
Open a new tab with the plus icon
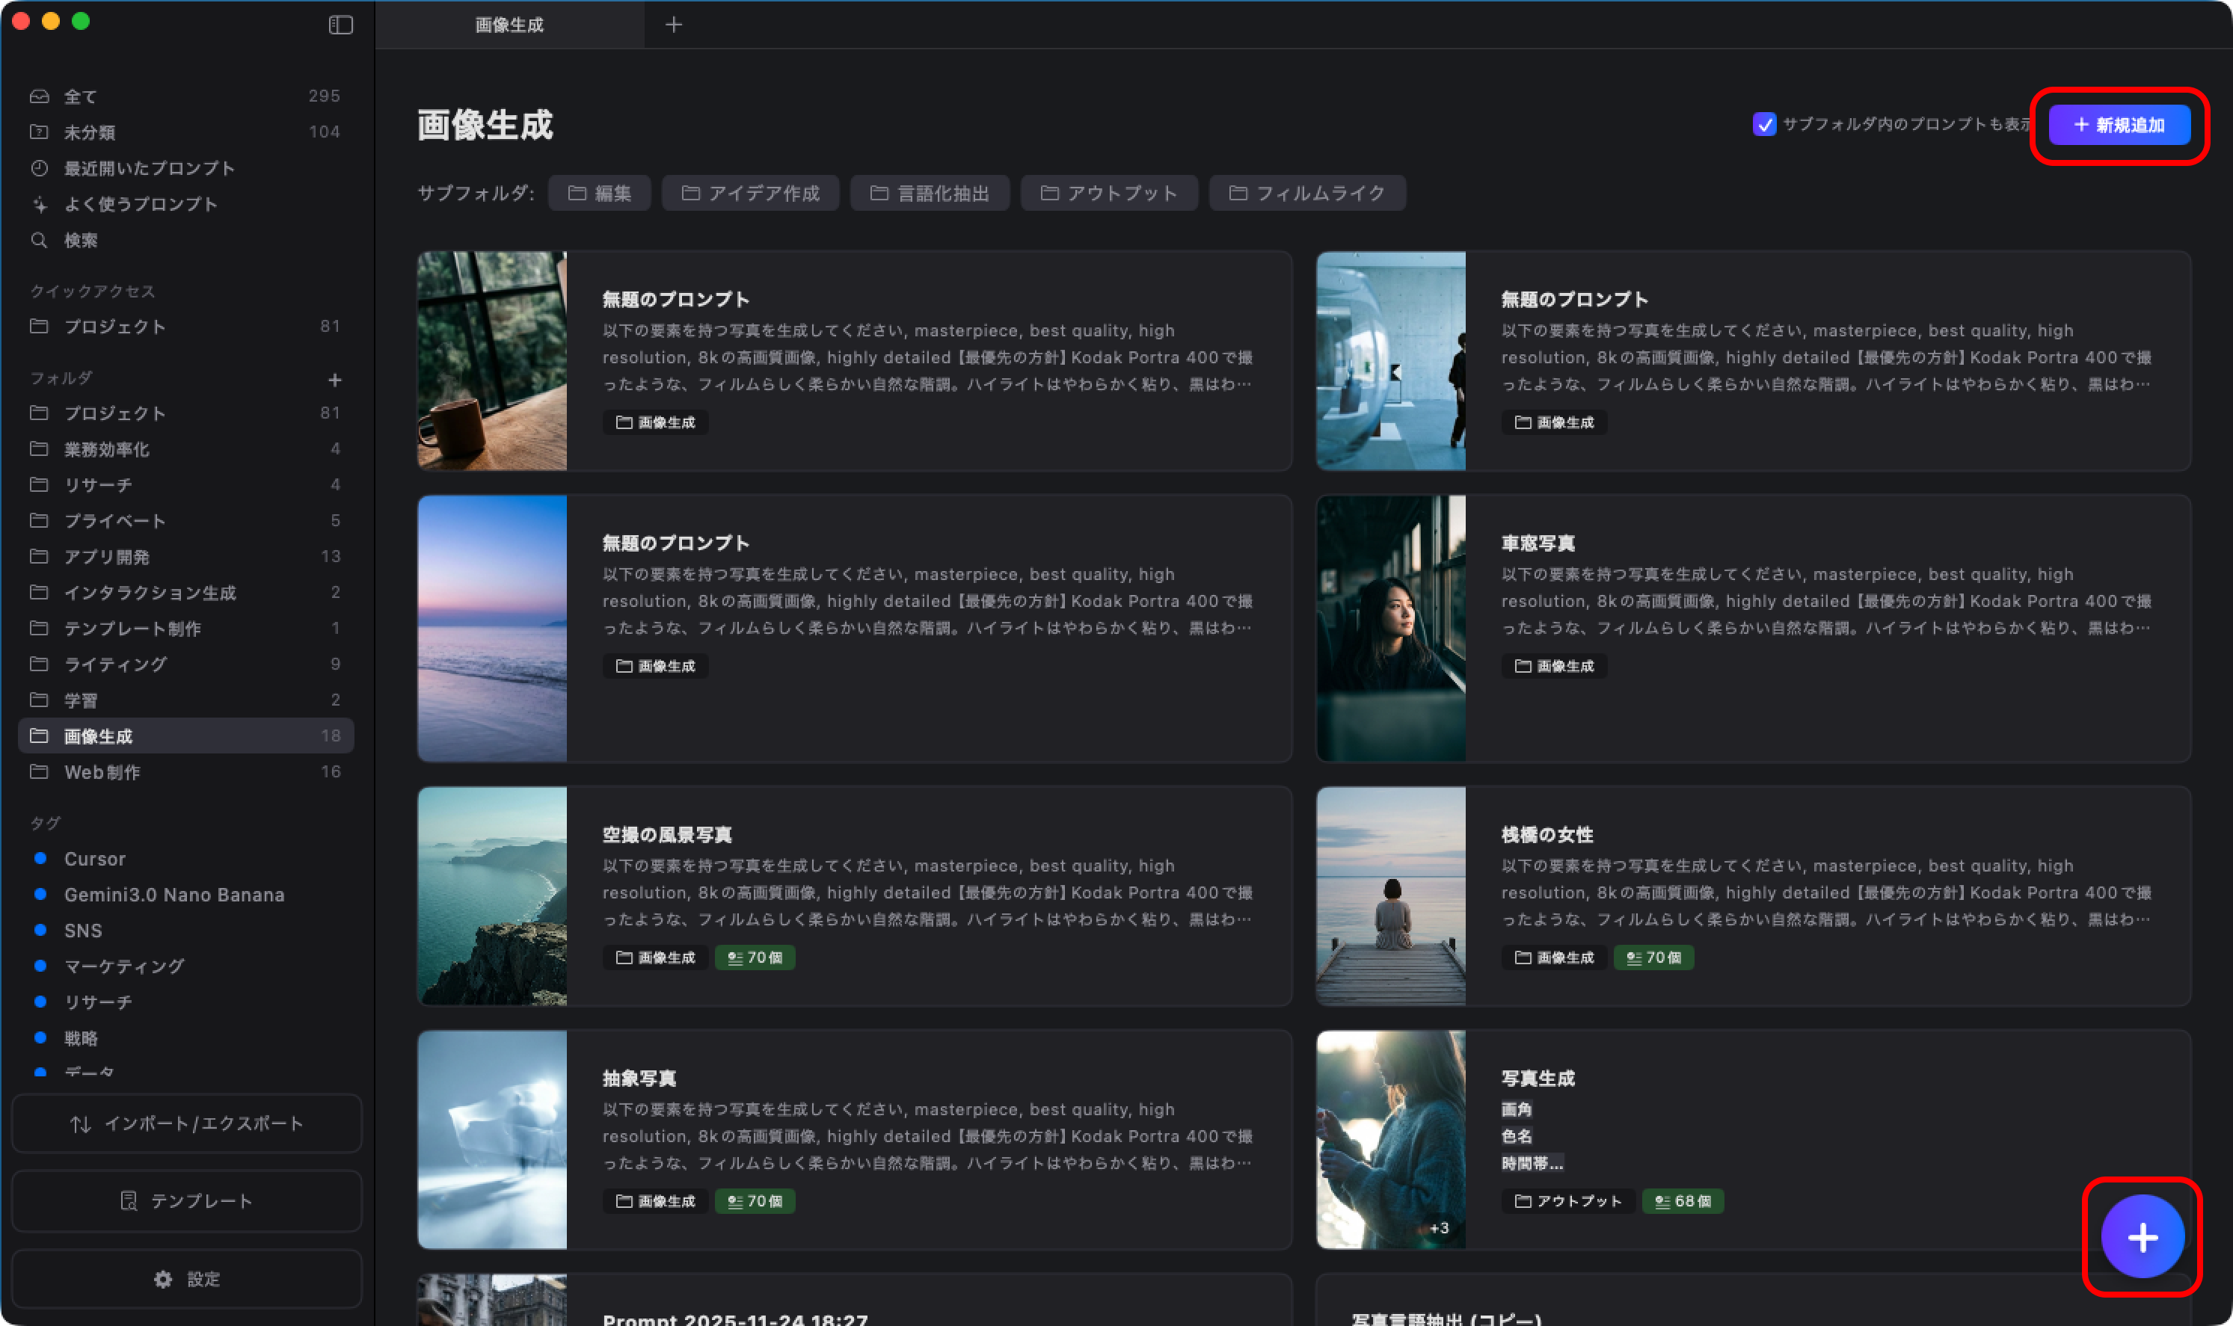pos(674,25)
